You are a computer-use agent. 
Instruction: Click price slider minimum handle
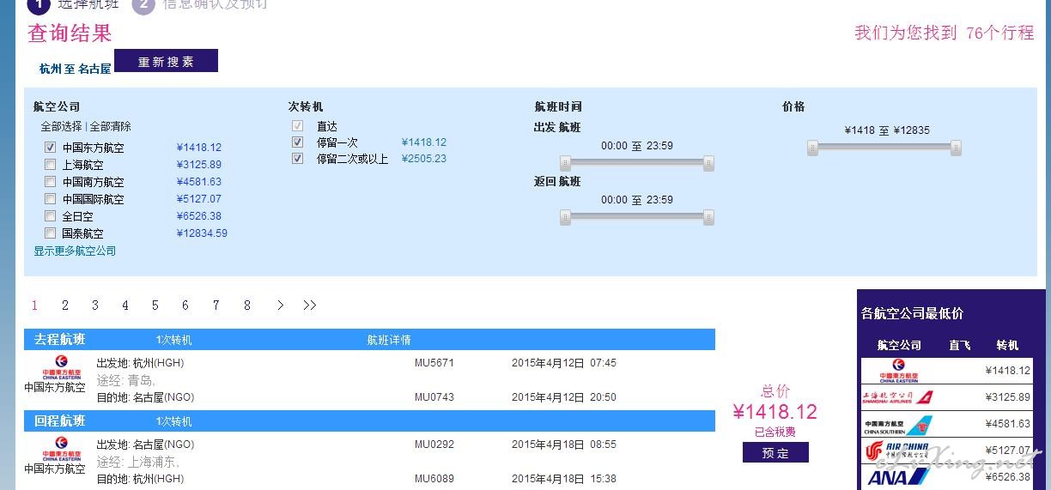[812, 148]
